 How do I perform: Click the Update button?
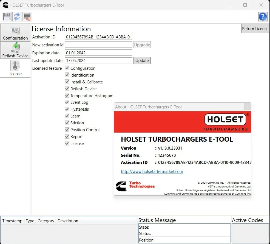tap(142, 61)
